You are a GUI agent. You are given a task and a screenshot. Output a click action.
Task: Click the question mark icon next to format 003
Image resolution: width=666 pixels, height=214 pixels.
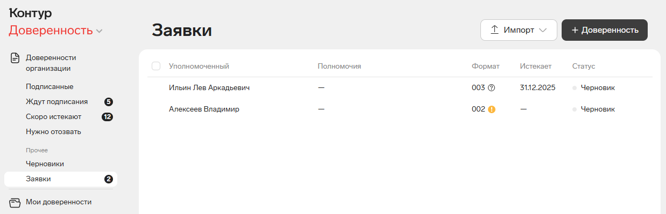click(x=491, y=87)
